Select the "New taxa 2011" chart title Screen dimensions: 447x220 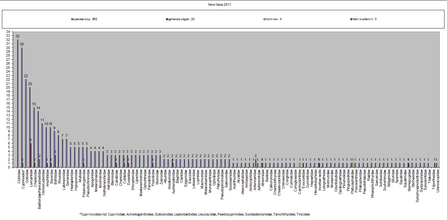click(x=223, y=5)
